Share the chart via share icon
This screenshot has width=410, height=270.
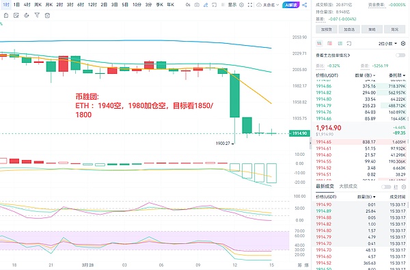304,5
